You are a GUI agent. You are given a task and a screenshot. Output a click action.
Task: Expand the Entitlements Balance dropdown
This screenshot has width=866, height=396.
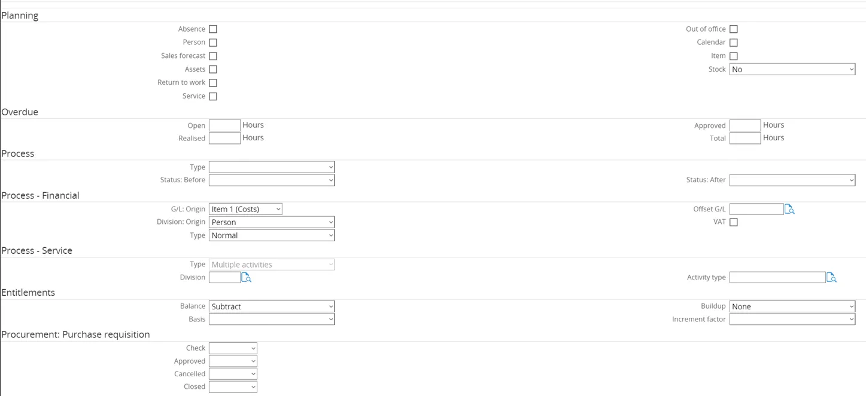pos(272,306)
